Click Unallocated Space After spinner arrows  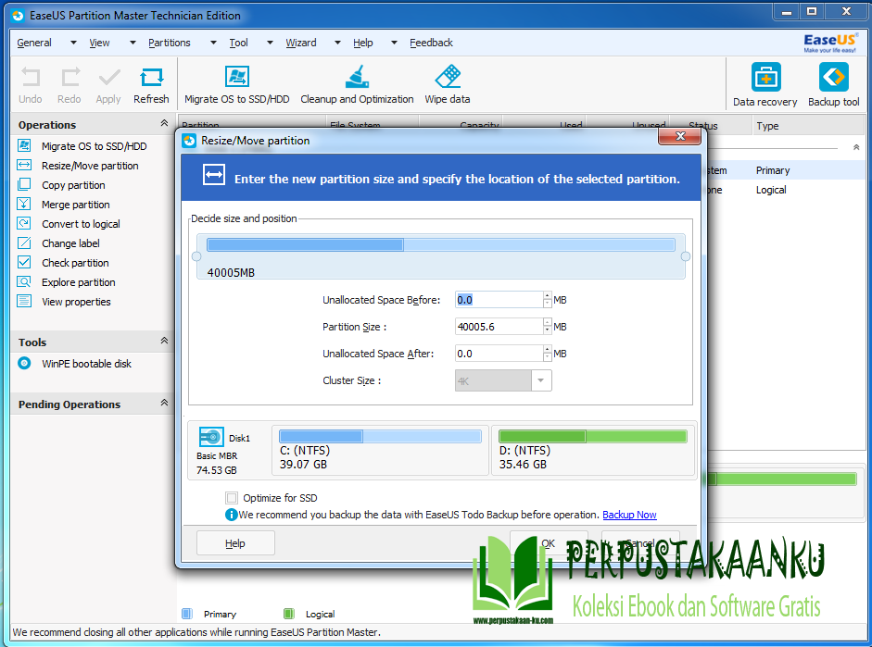click(x=548, y=354)
